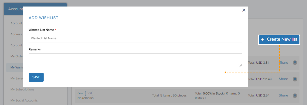Close the Add Wishlist dialog
This screenshot has height=105, width=307.
[244, 10]
